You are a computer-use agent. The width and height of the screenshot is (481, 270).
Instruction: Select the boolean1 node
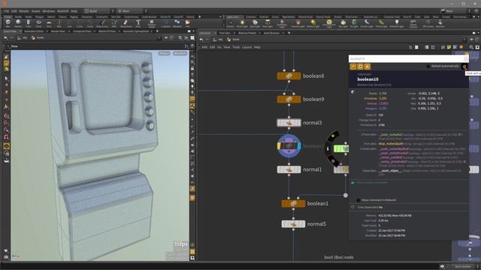click(293, 203)
